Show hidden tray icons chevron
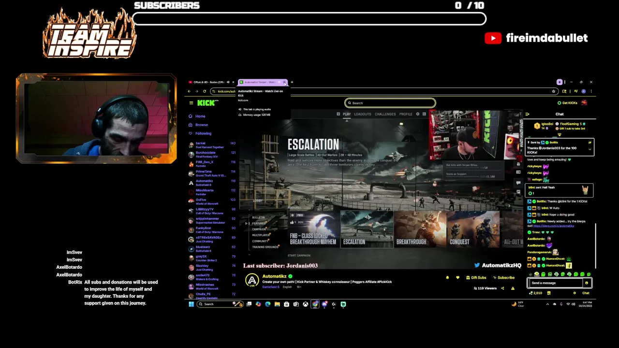619x348 pixels. point(547,304)
